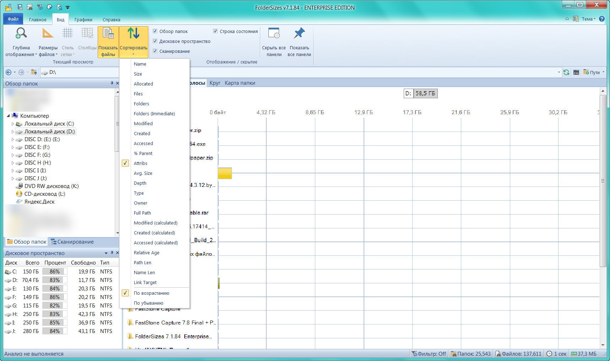Uncheck the Строка состояния checkbox
This screenshot has width=610, height=361.
pos(215,31)
